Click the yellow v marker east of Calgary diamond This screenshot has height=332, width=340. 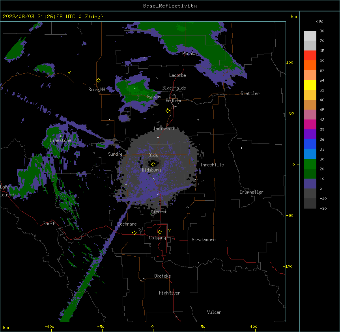coord(169,230)
